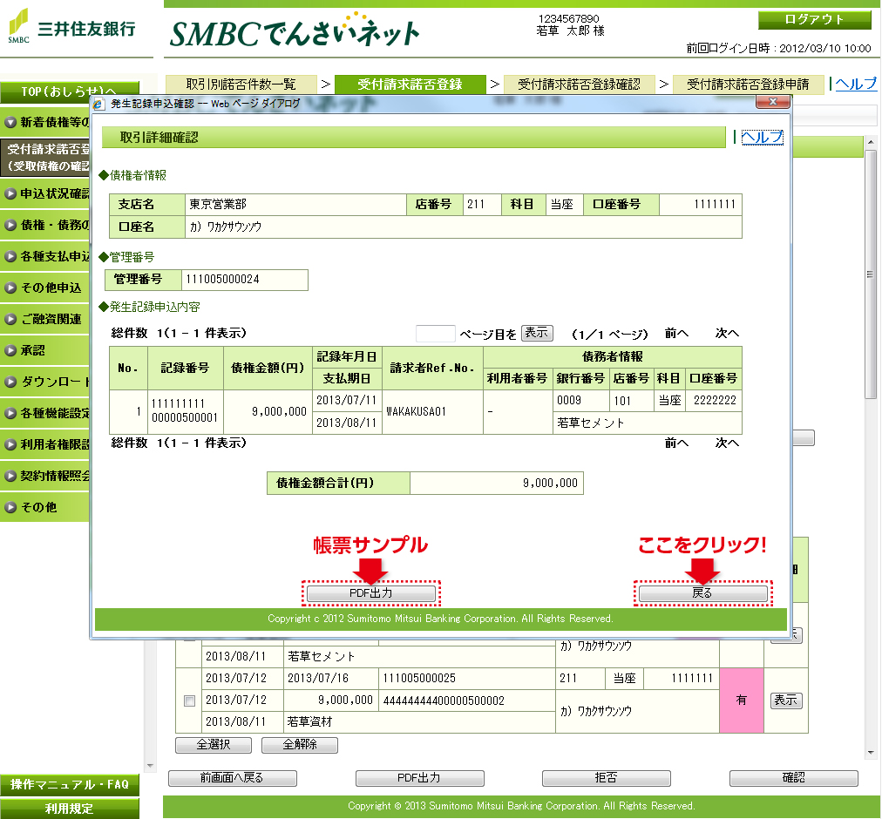Click the 債権金額合計 value 9,000,000
Screen dimensions: 882x819
(x=550, y=484)
